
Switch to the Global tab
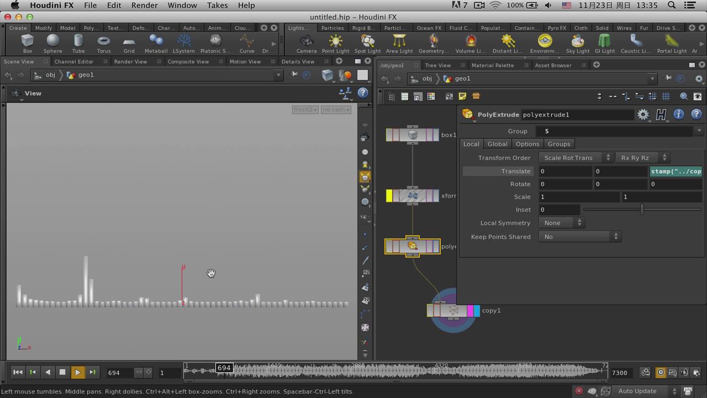coord(497,144)
